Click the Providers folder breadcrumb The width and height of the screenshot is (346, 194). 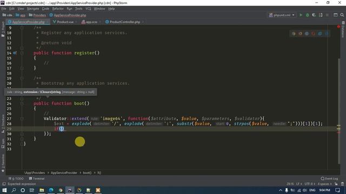click(x=37, y=15)
